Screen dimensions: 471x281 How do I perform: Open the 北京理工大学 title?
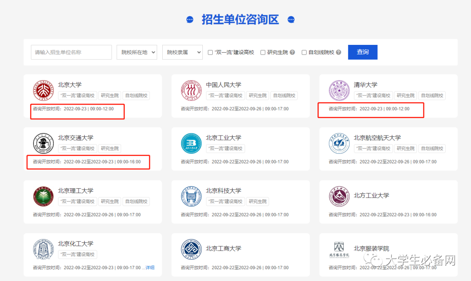[x=76, y=191]
